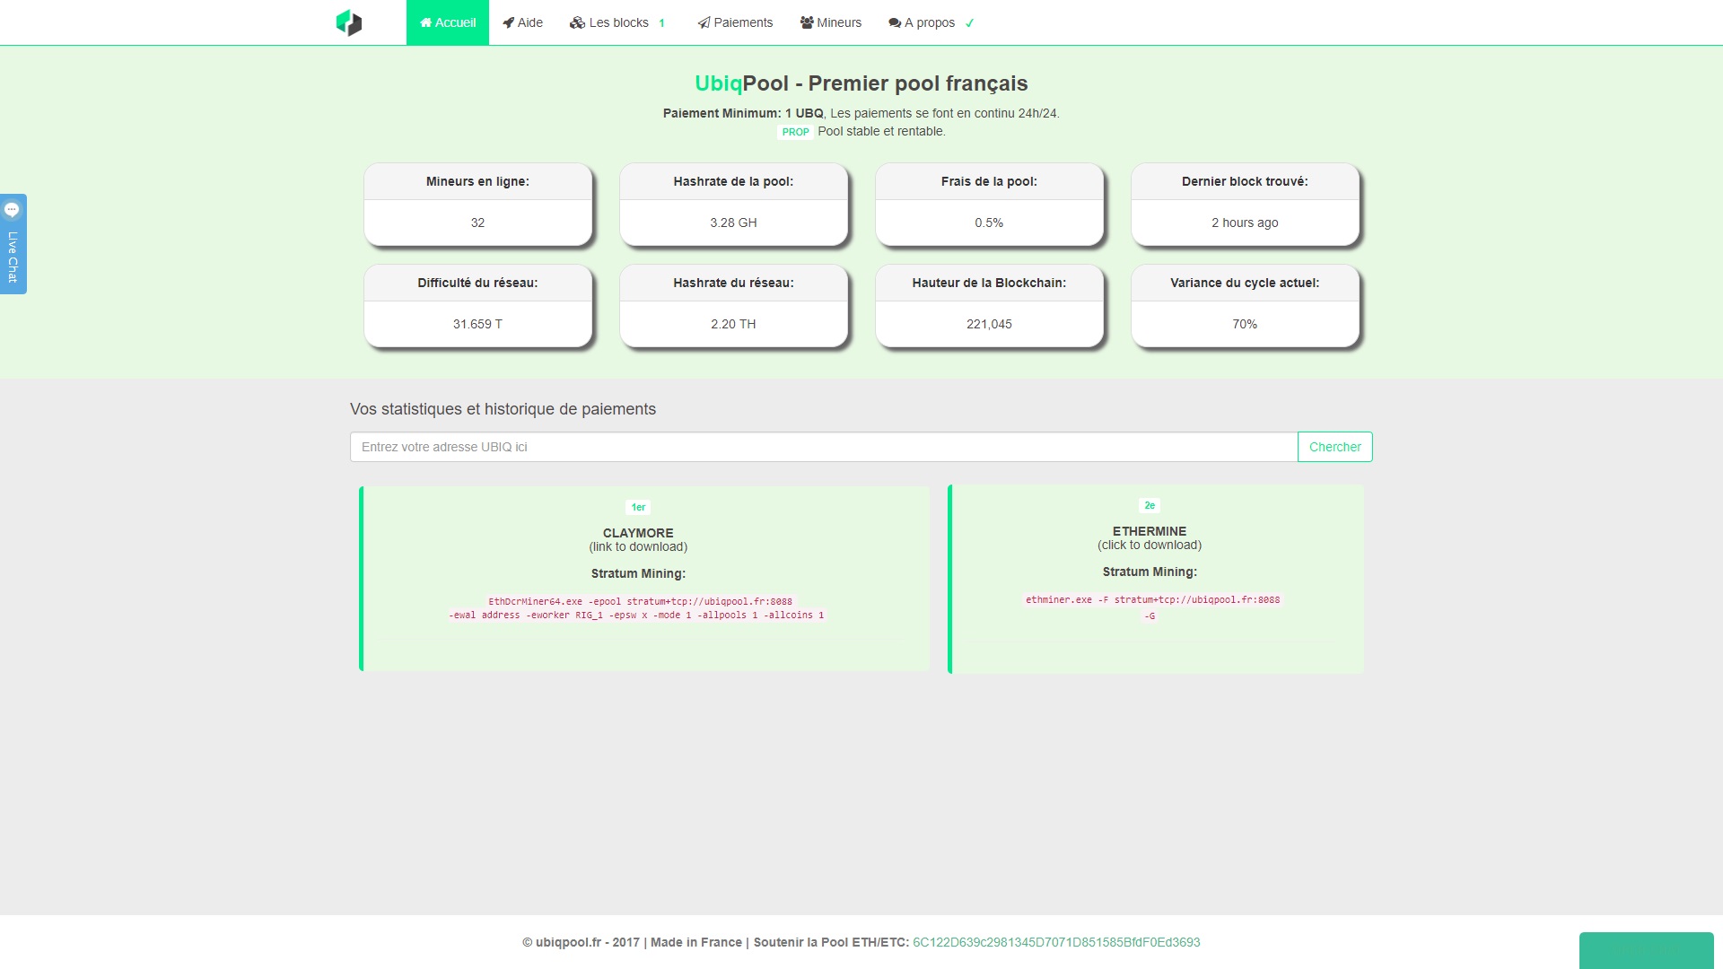The height and width of the screenshot is (969, 1723).
Task: Click the Live Chat bubble icon
Action: pos(13,210)
